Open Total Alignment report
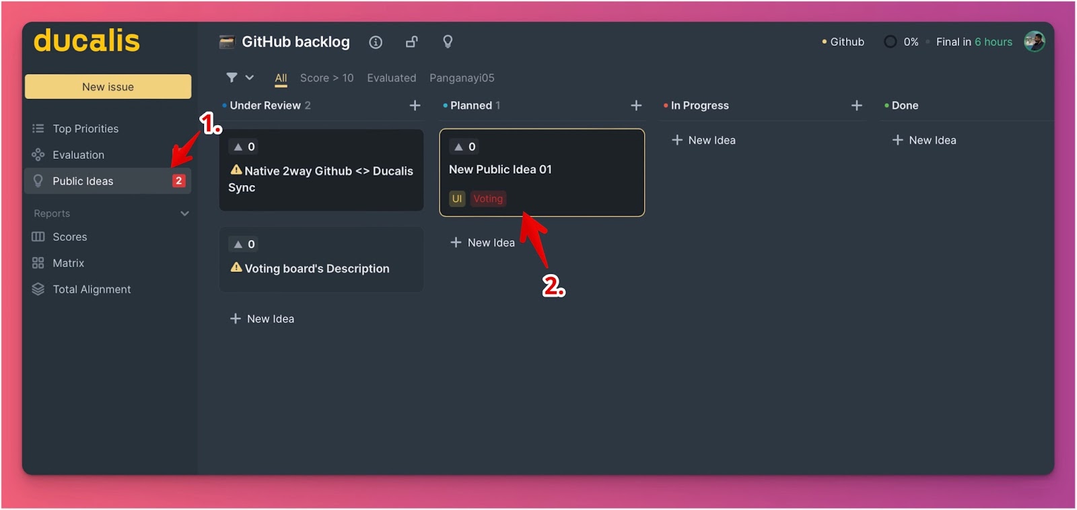 point(92,289)
